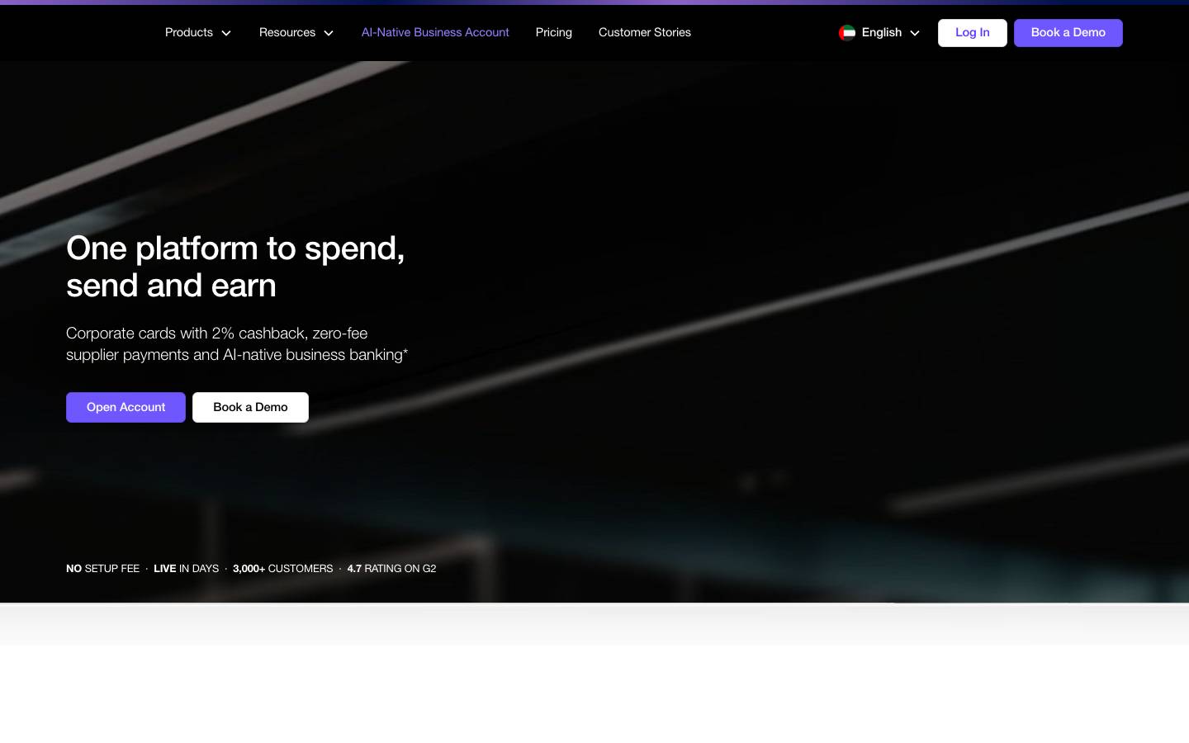Click the '4.7 RATING ON G2' text
The height and width of the screenshot is (743, 1189).
(x=392, y=569)
